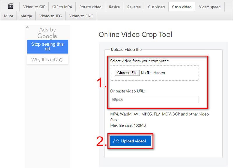Open the Video to GIF tab

[34, 7]
